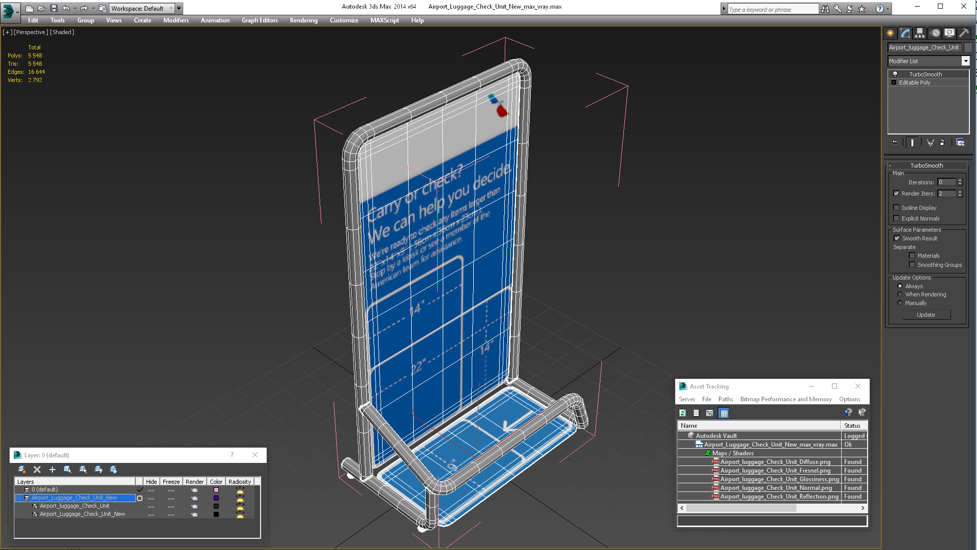This screenshot has width=977, height=550.
Task: Open the New Scene toolbar icon
Action: coord(30,8)
